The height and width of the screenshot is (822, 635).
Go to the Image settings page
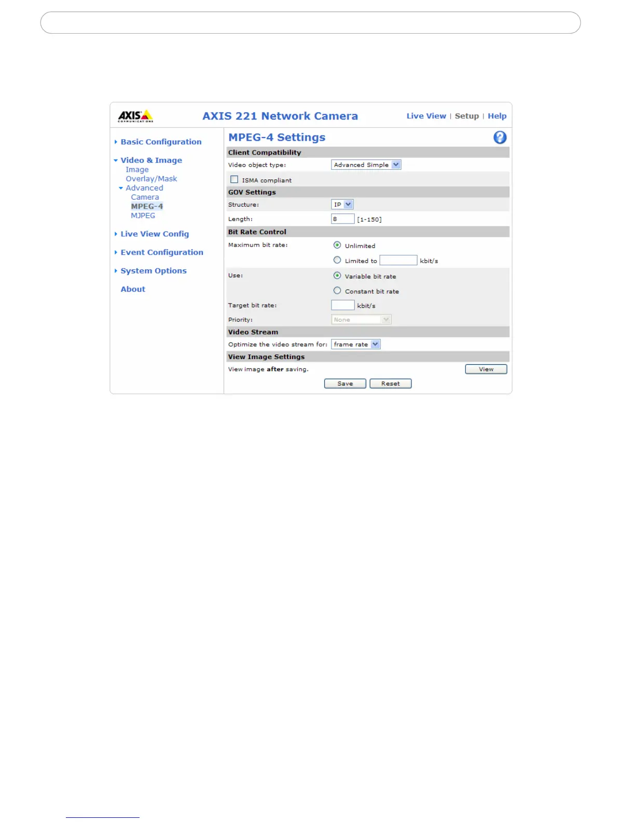point(137,170)
